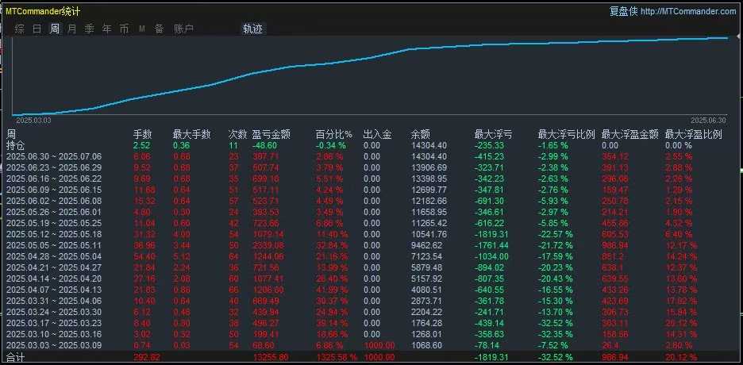
Task: Open the 备 notes tab
Action: coord(160,29)
